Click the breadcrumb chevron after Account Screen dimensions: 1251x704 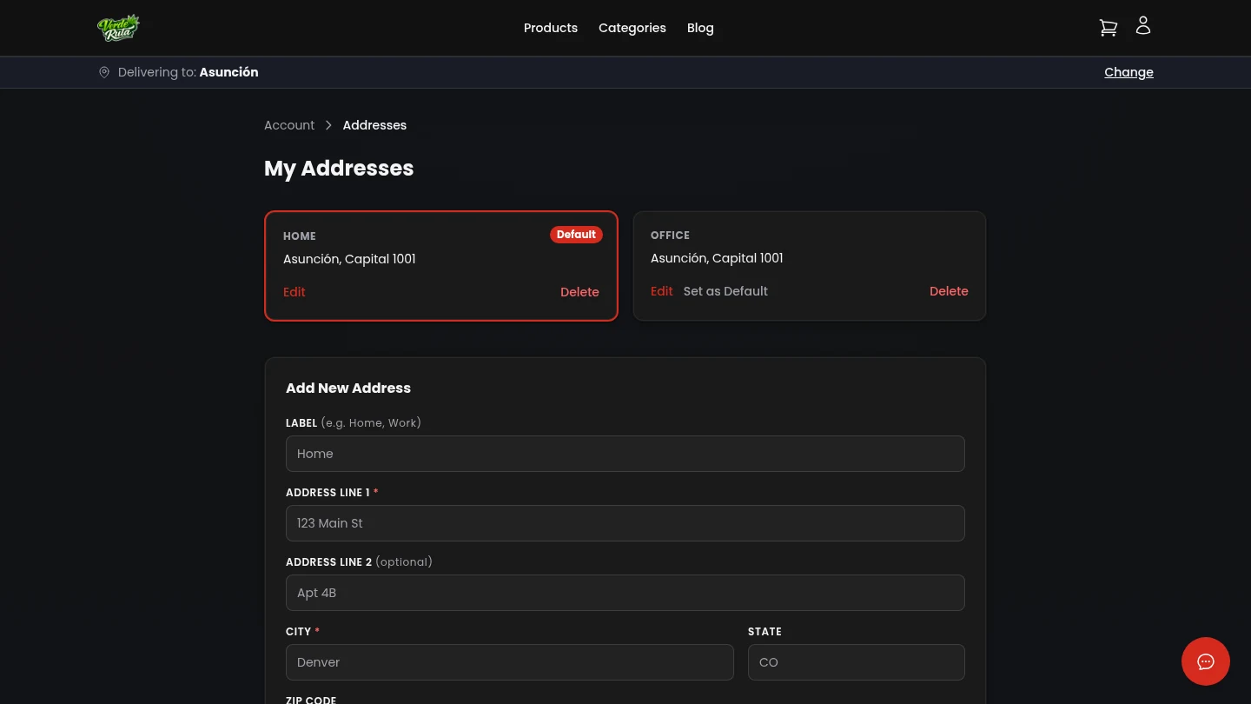point(328,125)
